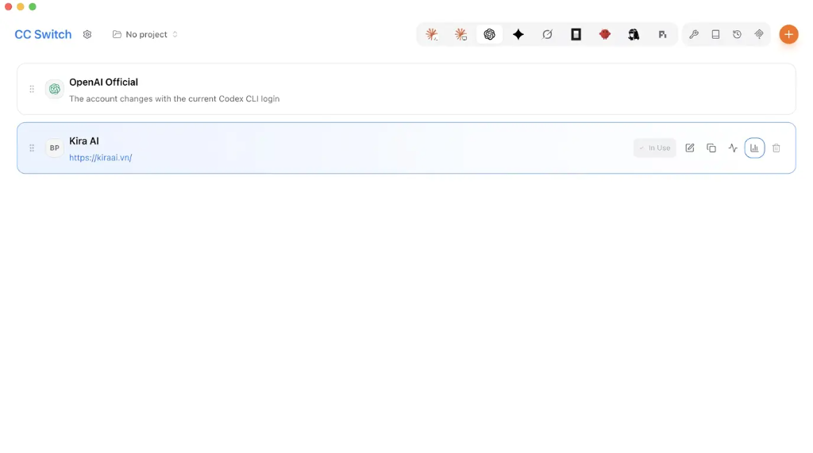Run speed test for Kira AI
Screen dimensions: 813x453
[733, 148]
